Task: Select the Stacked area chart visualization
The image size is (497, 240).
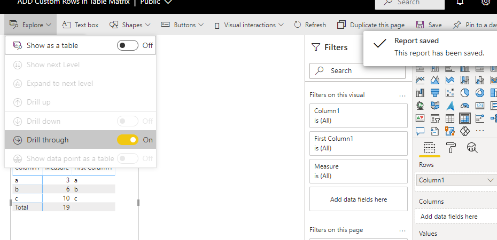Action: [x=450, y=80]
